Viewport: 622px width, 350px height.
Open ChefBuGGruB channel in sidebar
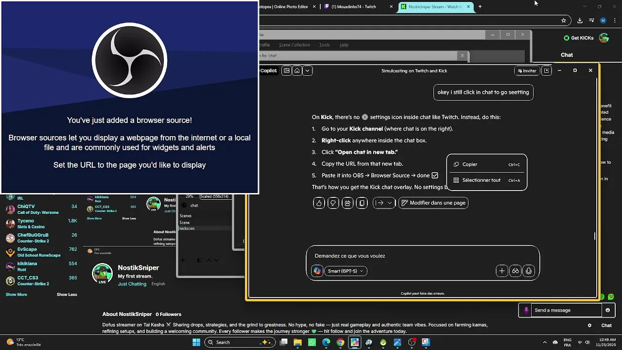[41, 238]
